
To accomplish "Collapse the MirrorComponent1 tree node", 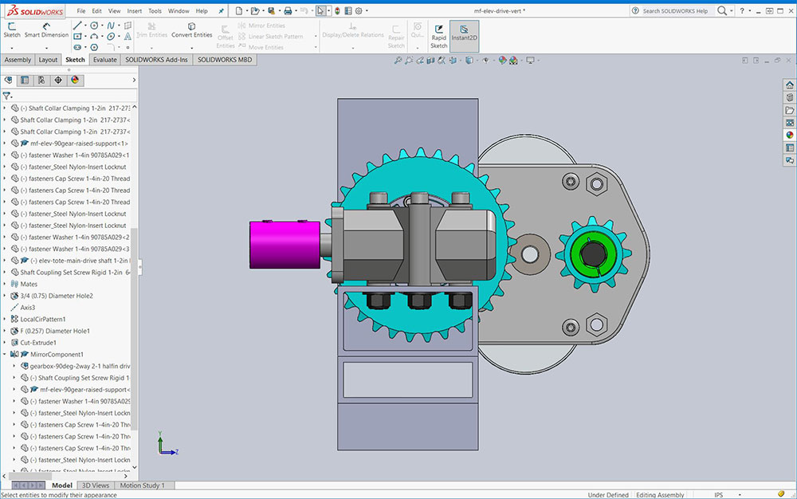I will (5, 354).
